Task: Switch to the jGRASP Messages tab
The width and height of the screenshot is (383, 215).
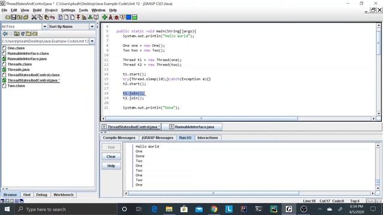Action: (157, 138)
